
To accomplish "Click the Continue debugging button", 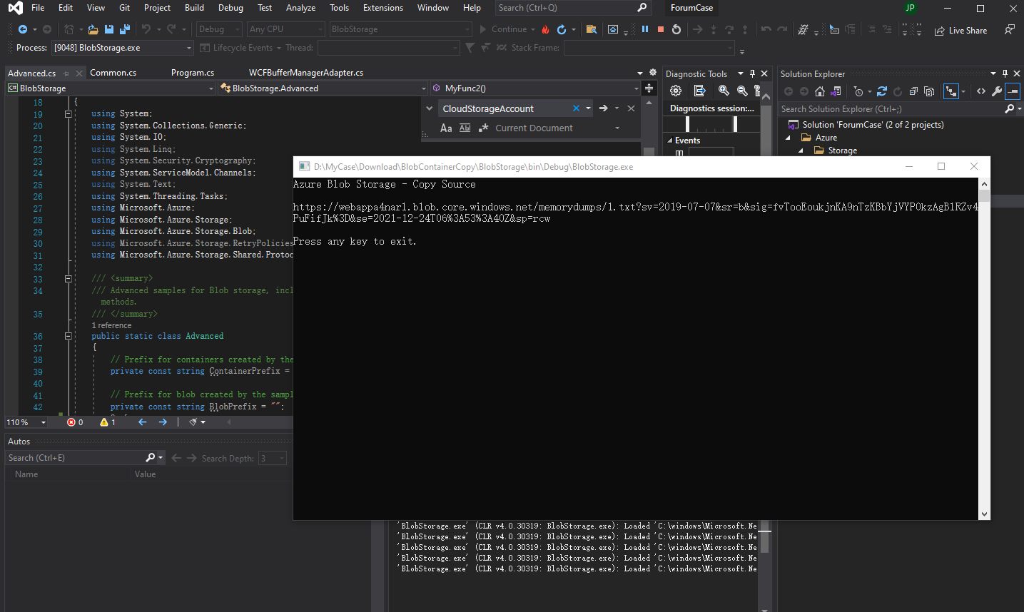I will pyautogui.click(x=503, y=29).
